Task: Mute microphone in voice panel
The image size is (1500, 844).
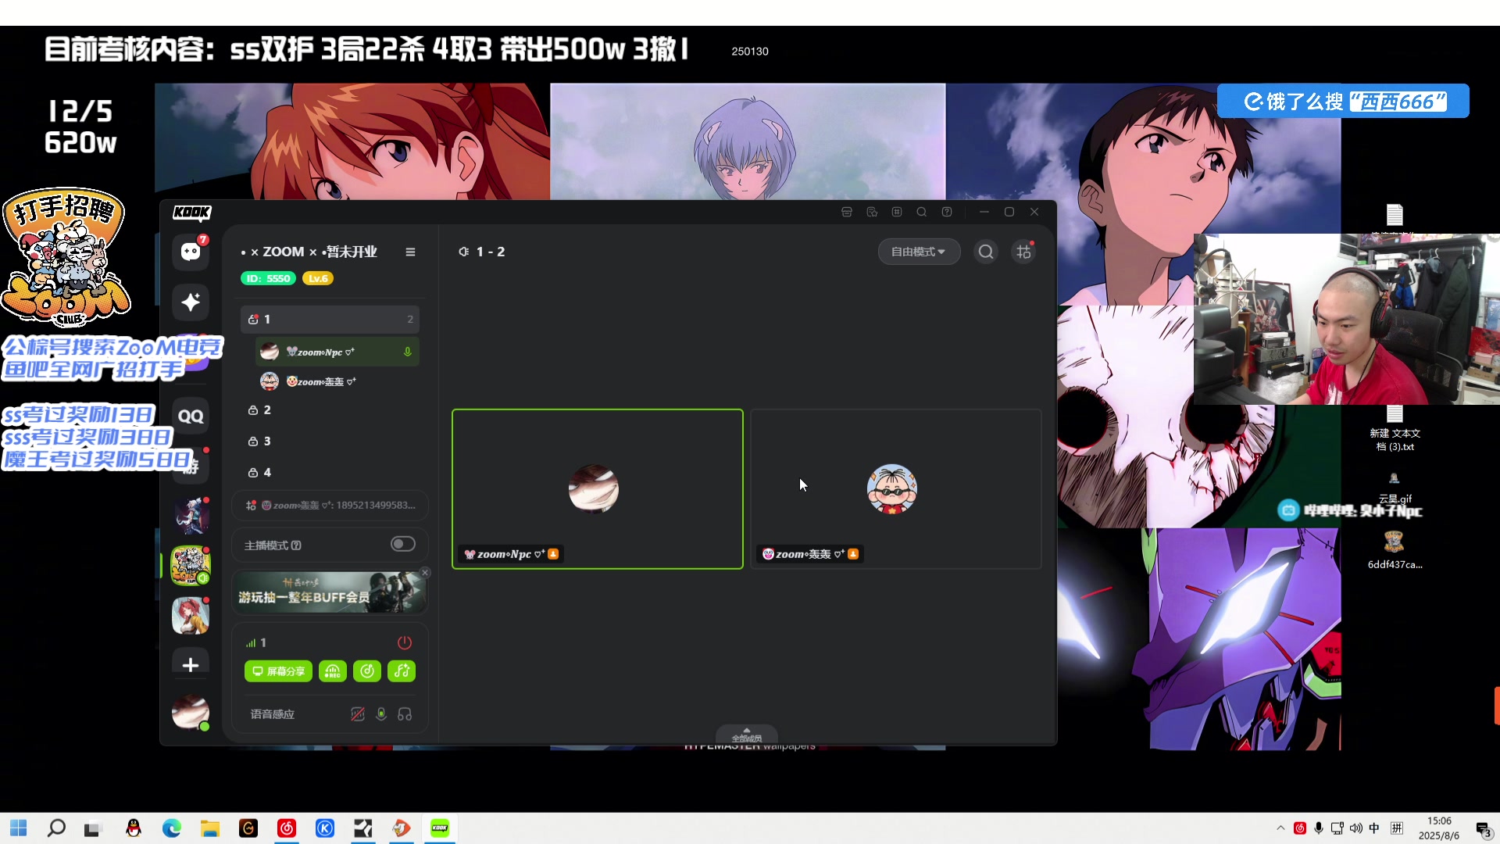Action: pyautogui.click(x=381, y=714)
